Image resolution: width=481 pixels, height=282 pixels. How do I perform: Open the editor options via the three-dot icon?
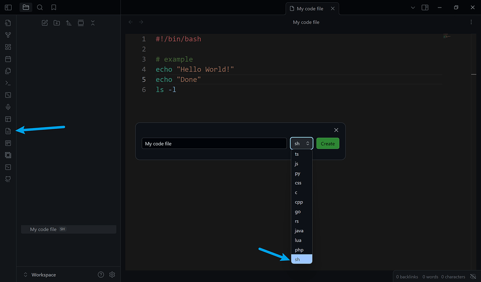click(471, 22)
